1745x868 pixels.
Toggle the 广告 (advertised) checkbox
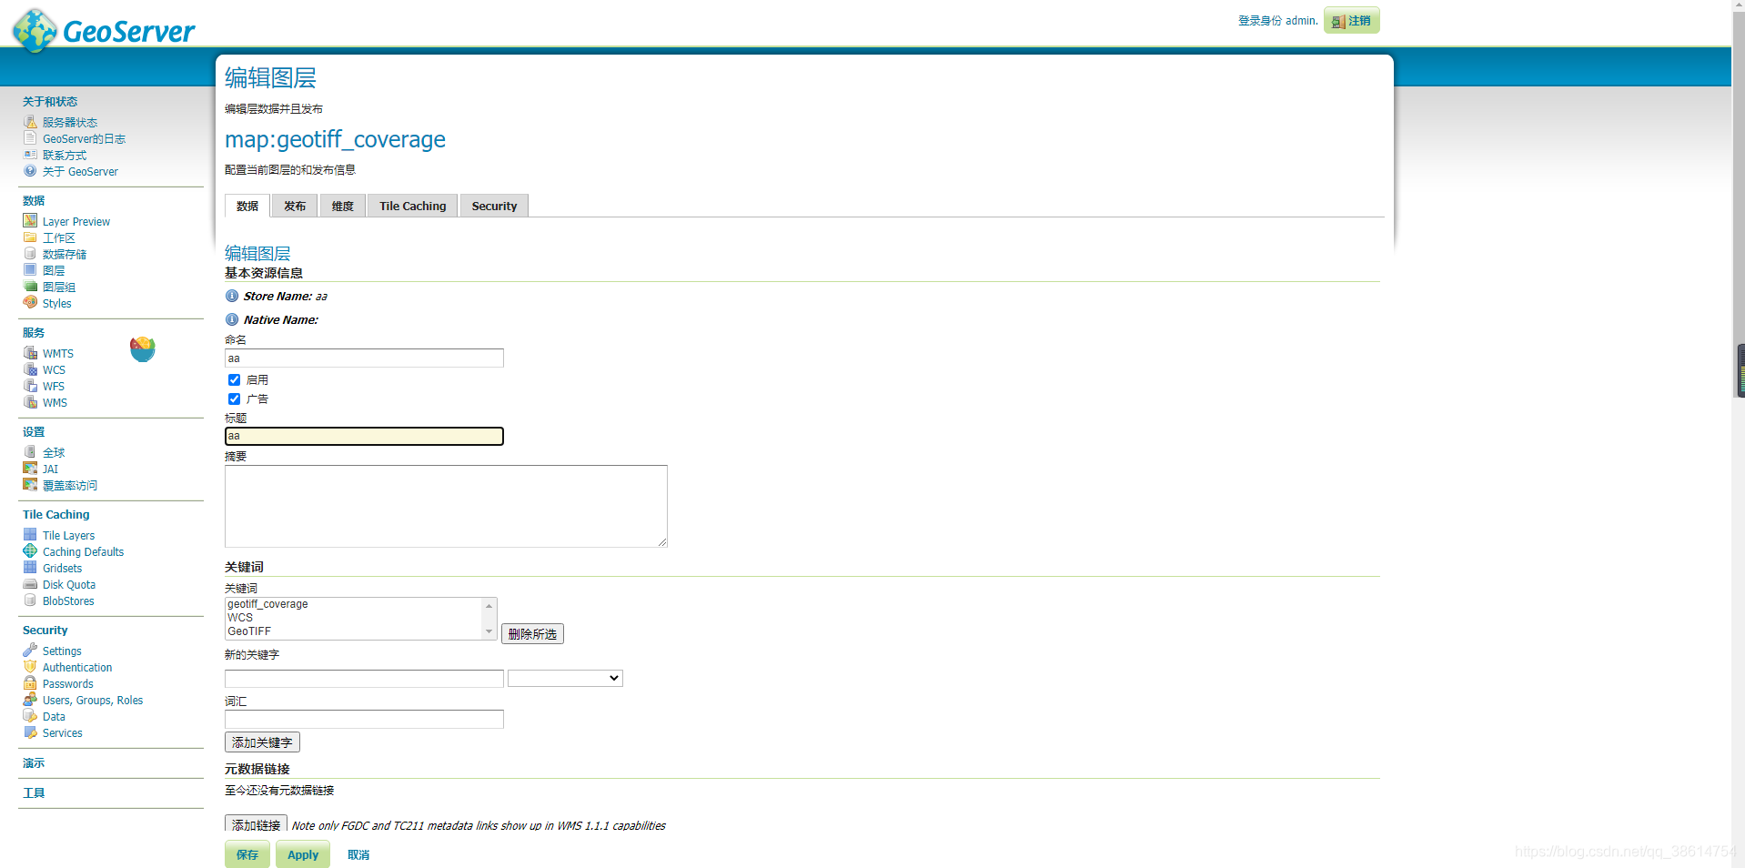pos(234,399)
